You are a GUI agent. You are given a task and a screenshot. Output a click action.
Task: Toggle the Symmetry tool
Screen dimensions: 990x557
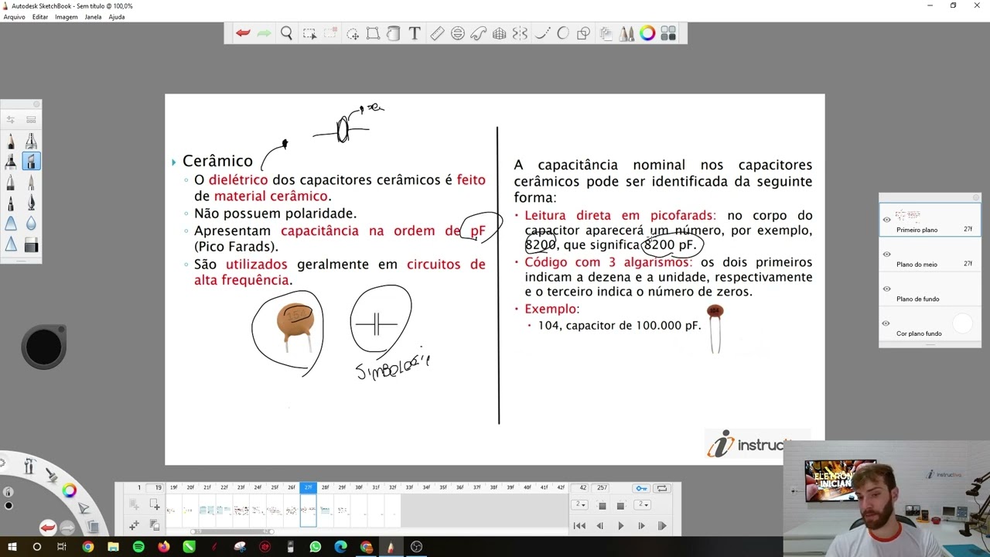coord(520,33)
